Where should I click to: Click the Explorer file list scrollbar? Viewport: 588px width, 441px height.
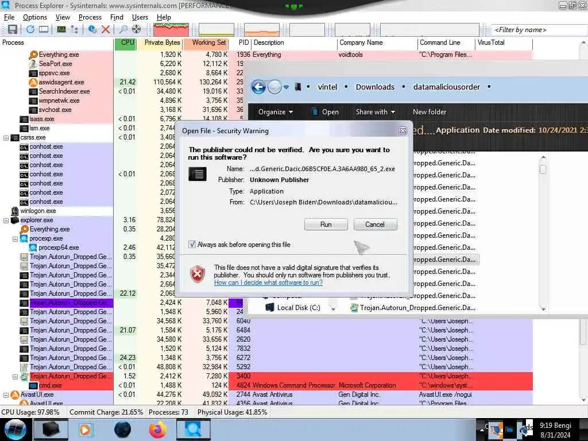pyautogui.click(x=543, y=233)
